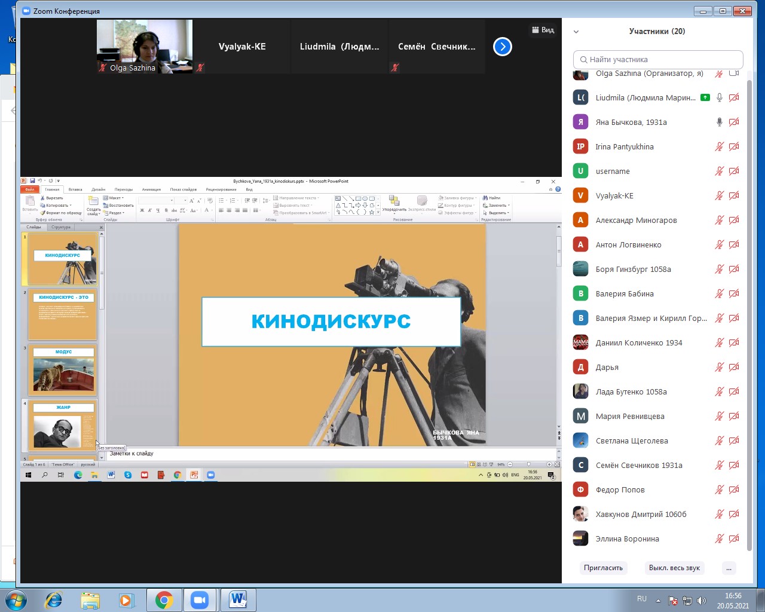This screenshot has width=765, height=612.
Task: Open Создать слайд dropdown
Action: point(94,210)
